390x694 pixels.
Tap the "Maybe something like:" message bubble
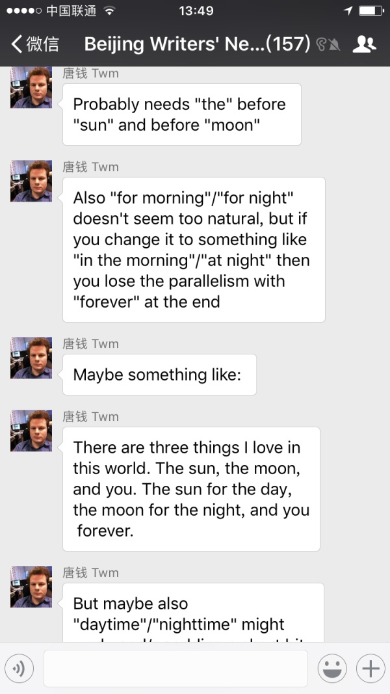point(159,375)
